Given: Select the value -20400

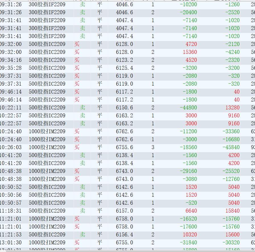Looking at the screenshot, I should point(188,12).
